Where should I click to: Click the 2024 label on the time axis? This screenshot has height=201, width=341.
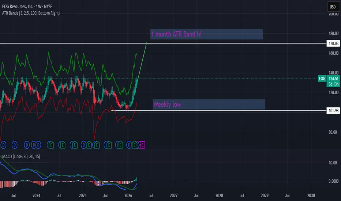coord(36,196)
